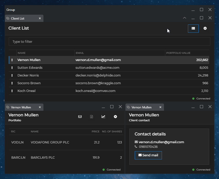Select the Vernon Mullen Client contact tab
Screen dimensions: 219x179
(141, 107)
